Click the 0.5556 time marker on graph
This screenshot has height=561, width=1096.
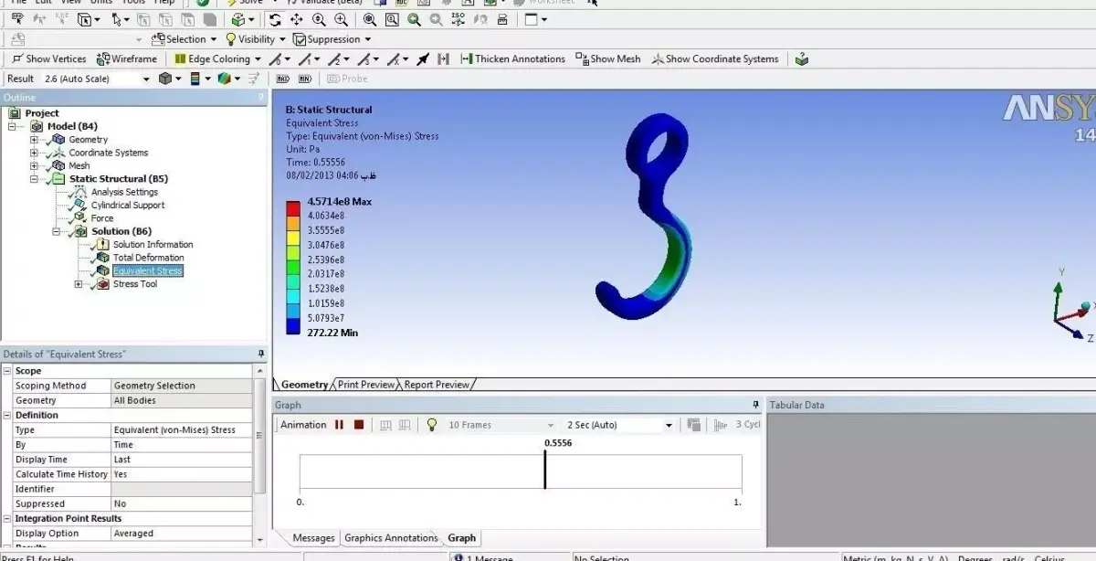pyautogui.click(x=545, y=470)
